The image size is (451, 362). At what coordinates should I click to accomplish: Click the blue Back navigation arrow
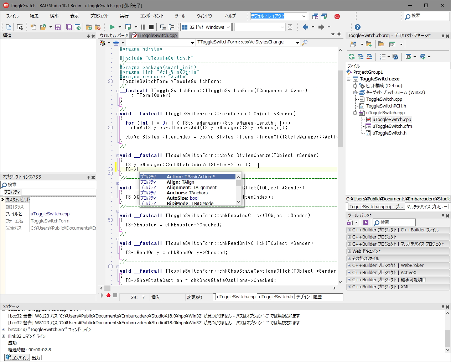[305, 27]
